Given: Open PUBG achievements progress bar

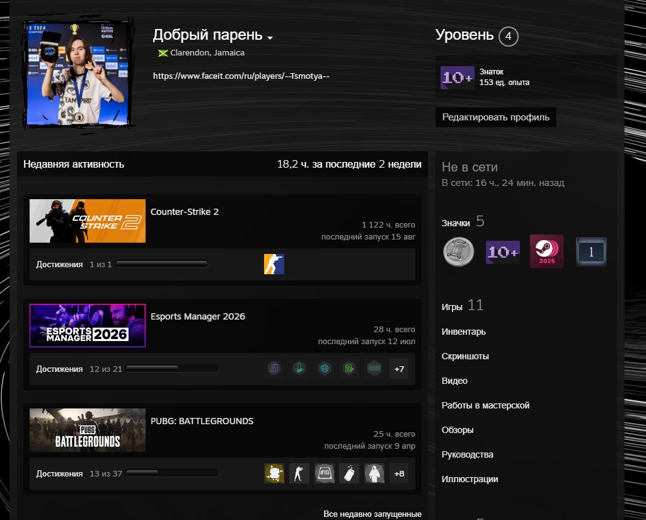Looking at the screenshot, I should 172,473.
